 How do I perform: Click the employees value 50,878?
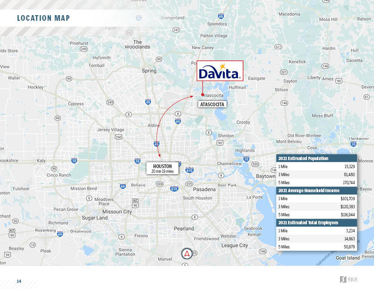pos(349,247)
